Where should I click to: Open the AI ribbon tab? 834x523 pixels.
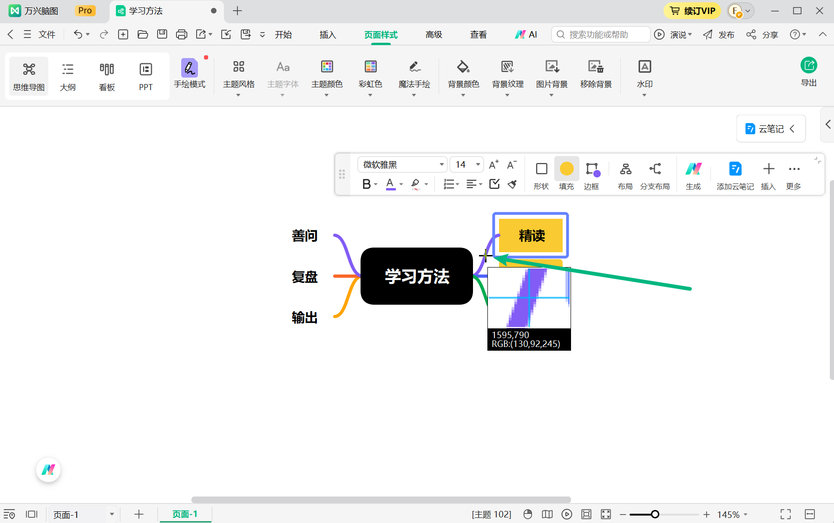(x=526, y=35)
